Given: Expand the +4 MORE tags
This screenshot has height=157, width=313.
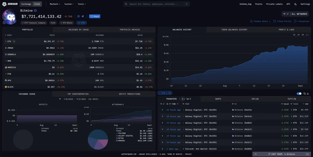Looking at the screenshot, I should click(82, 23).
